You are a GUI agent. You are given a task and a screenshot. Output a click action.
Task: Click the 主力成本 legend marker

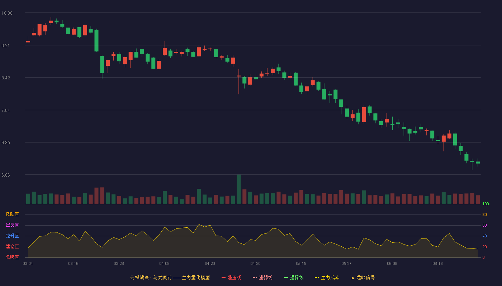(317, 277)
